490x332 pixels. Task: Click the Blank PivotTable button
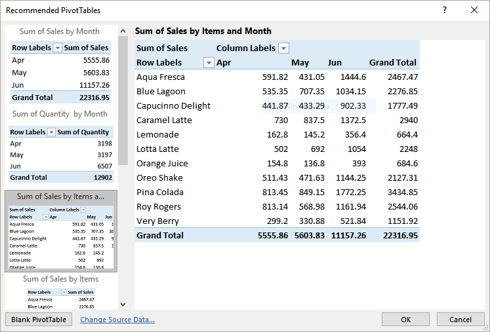(39, 320)
